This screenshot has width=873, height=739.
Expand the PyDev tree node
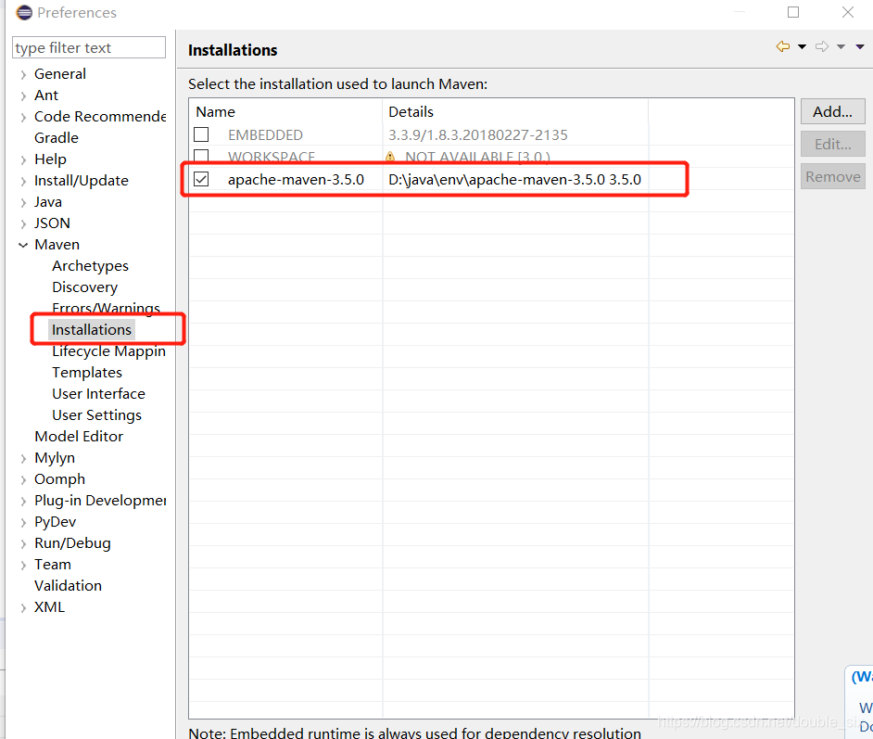point(23,522)
